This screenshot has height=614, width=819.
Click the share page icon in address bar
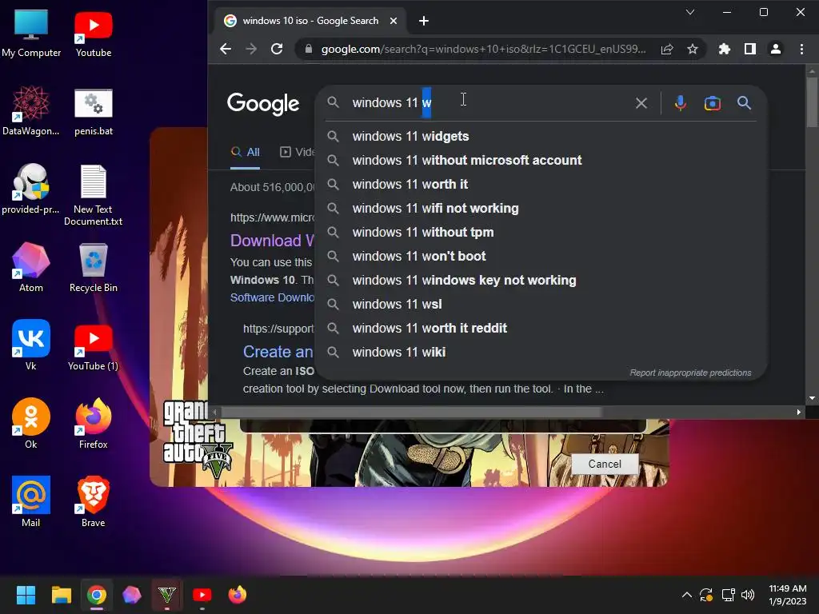pos(667,49)
